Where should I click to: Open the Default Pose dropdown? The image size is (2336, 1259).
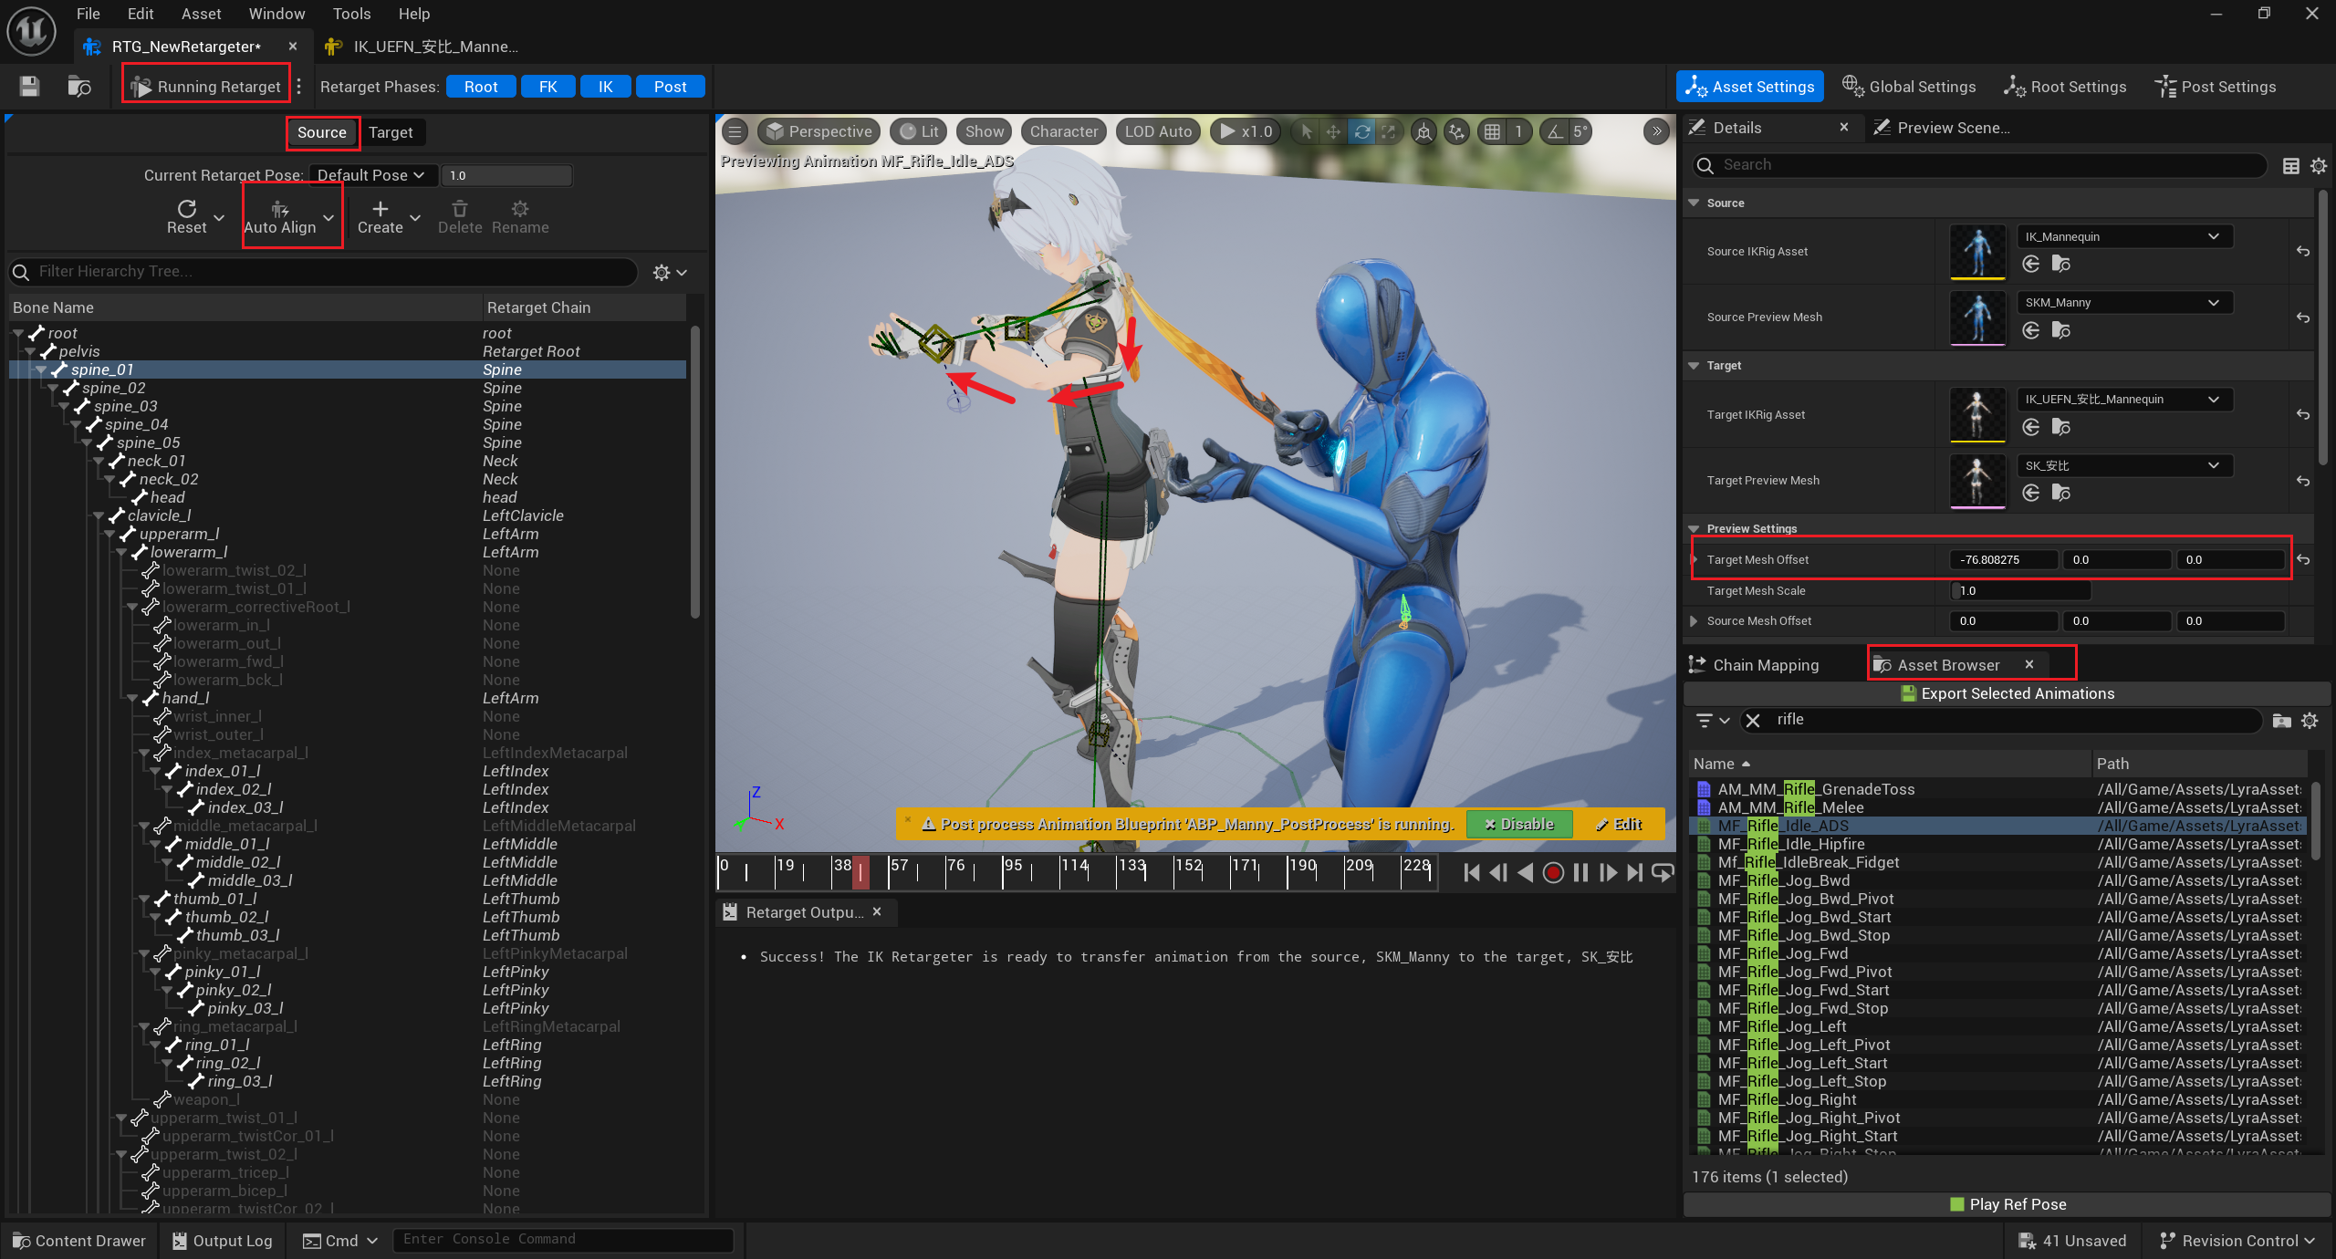[x=371, y=175]
